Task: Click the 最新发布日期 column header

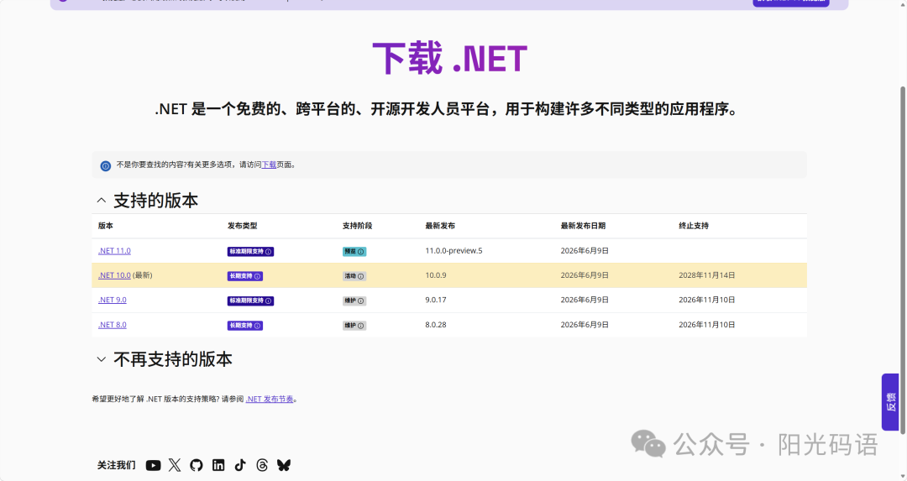Action: pyautogui.click(x=583, y=226)
